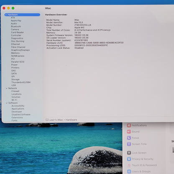
Task: Click the Hardware UUID value
Action: [x=99, y=43]
